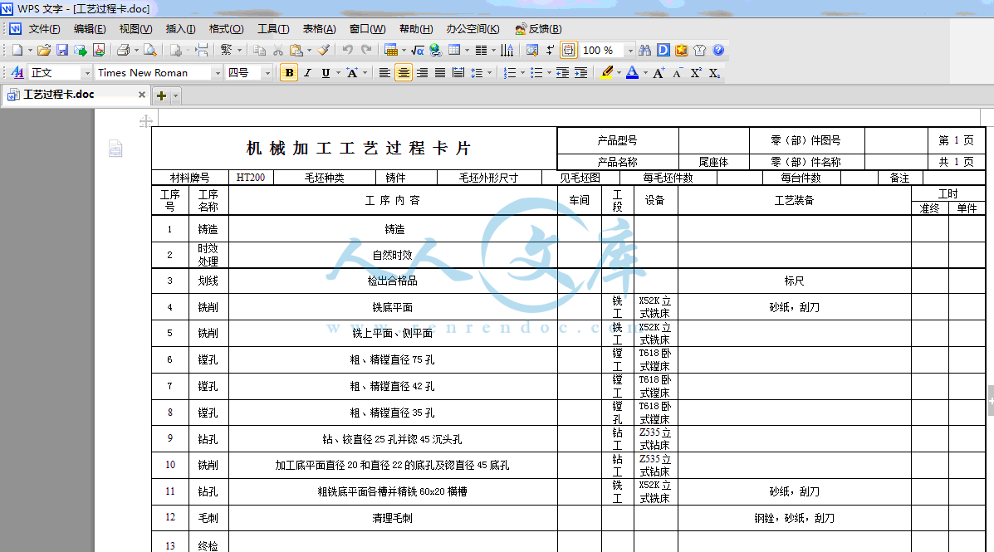Open the 插入(I) menu
Image resolution: width=994 pixels, height=552 pixels.
tap(181, 28)
